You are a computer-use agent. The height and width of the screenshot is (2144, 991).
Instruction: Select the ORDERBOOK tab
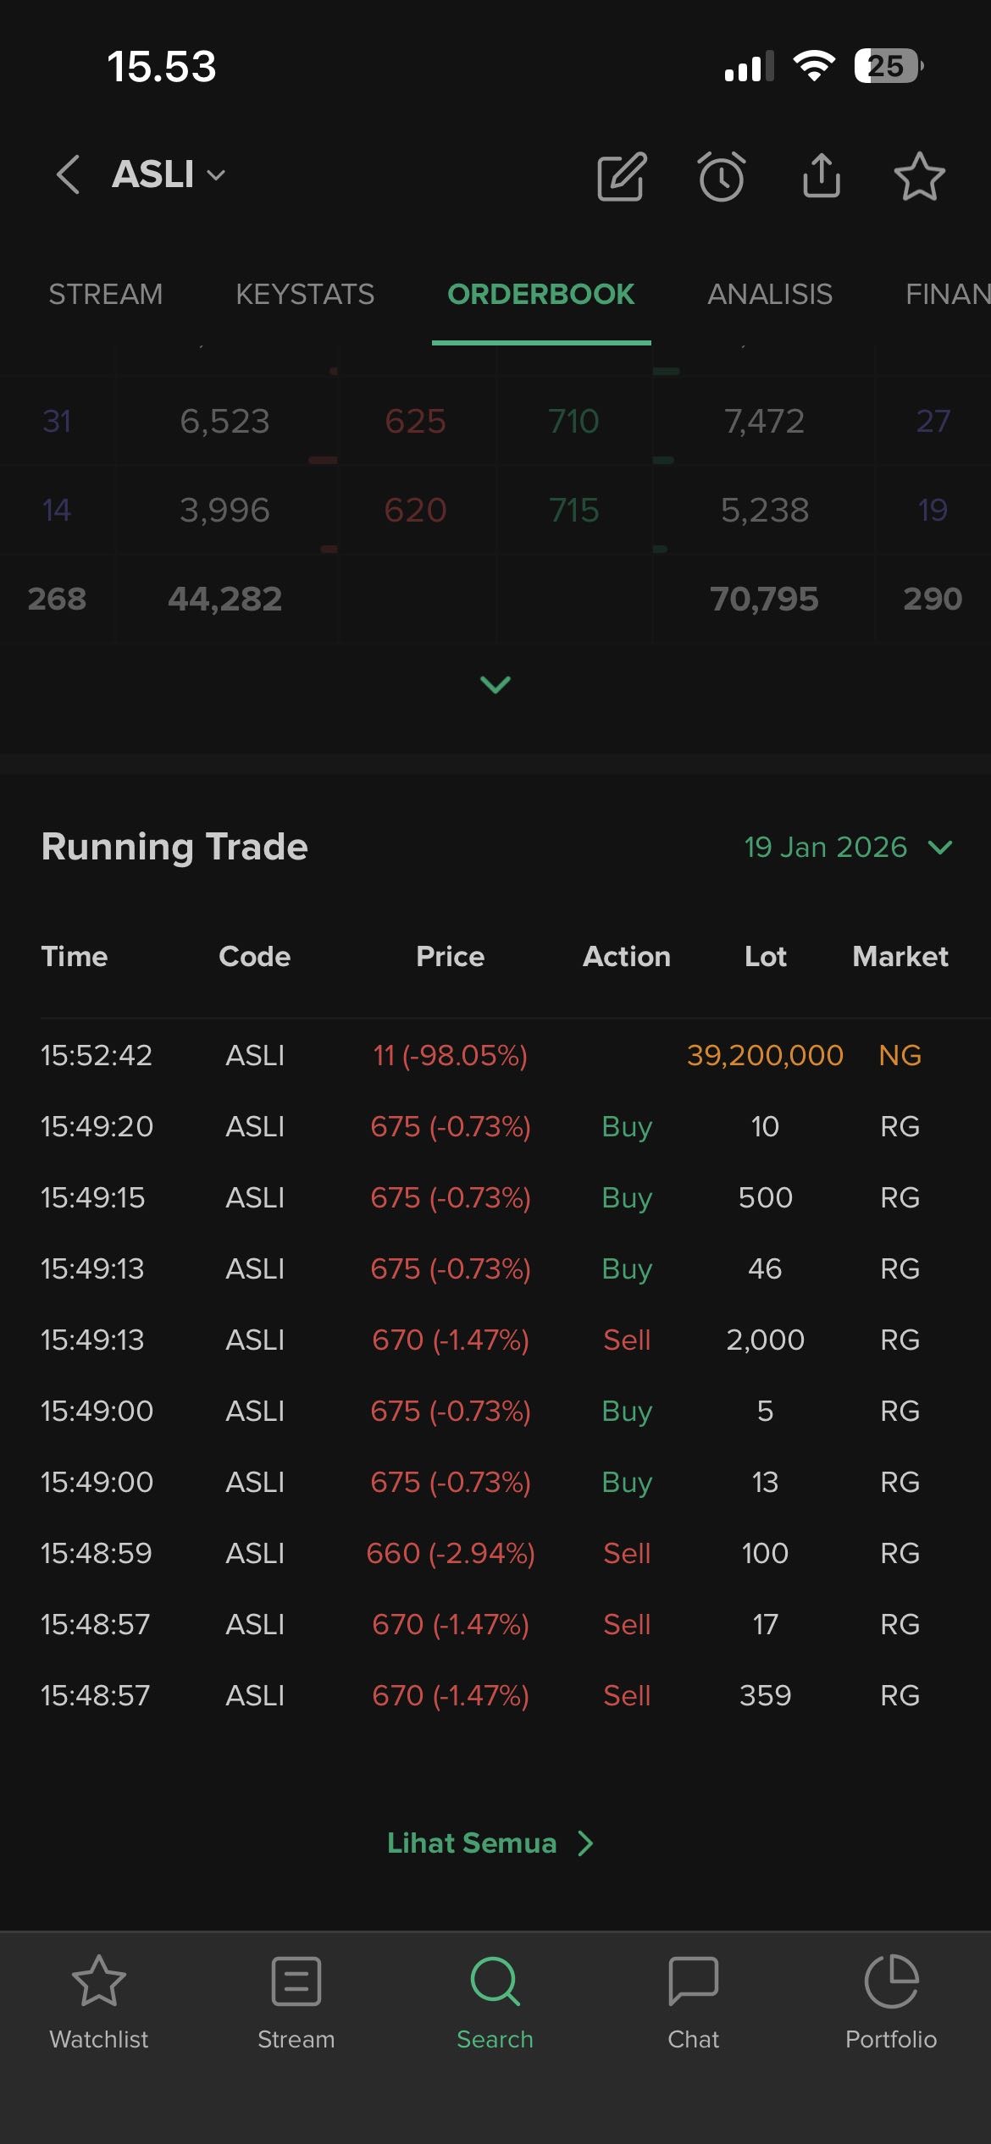click(x=540, y=294)
